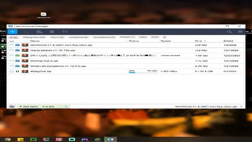Click the 1.04 GB size value
Viewport: 252px width, 142px height.
[x=201, y=55]
